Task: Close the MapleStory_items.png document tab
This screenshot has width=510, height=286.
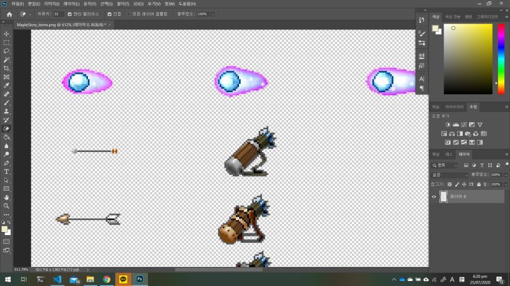Action: click(x=110, y=25)
